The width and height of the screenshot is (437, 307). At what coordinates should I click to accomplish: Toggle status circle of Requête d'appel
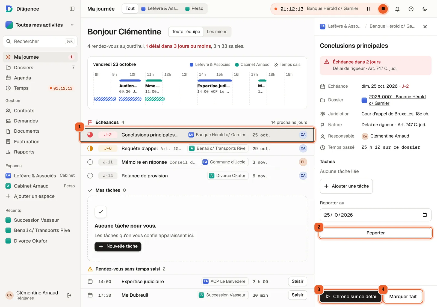(90, 148)
